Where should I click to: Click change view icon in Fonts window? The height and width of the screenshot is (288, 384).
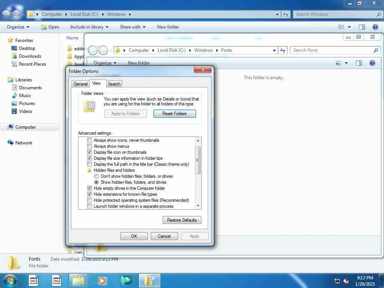click(x=338, y=63)
